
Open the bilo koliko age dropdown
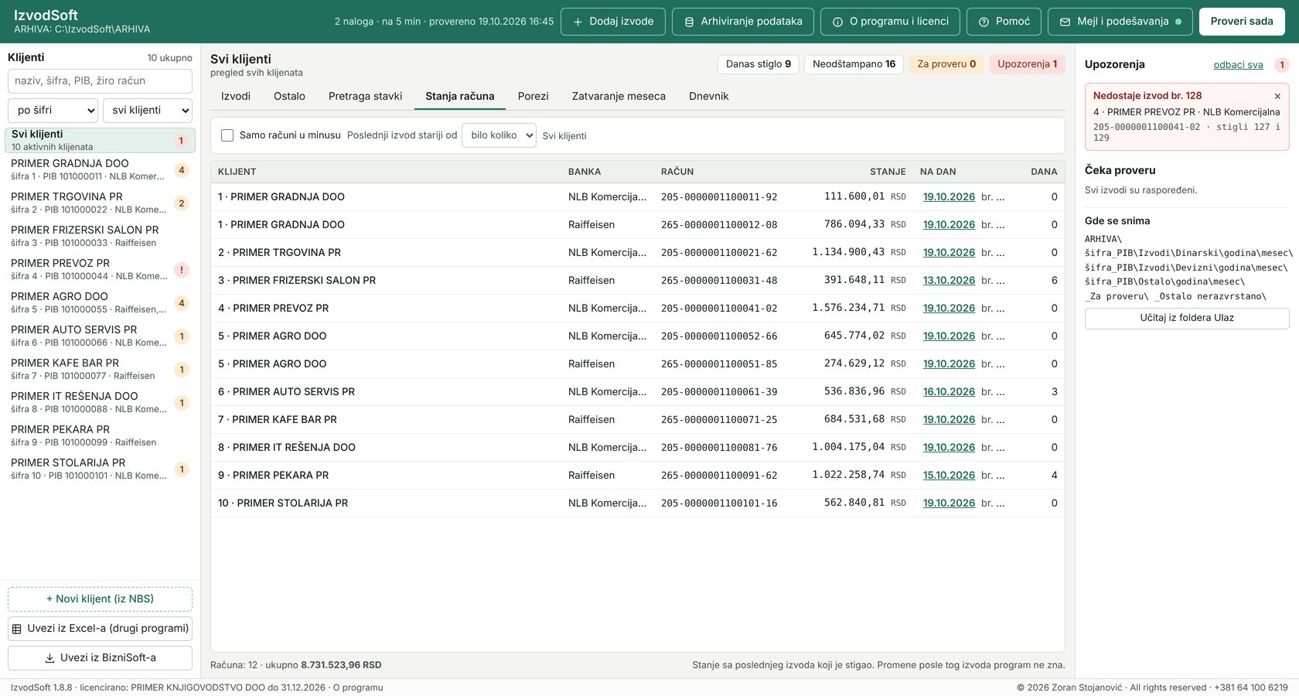tap(499, 135)
